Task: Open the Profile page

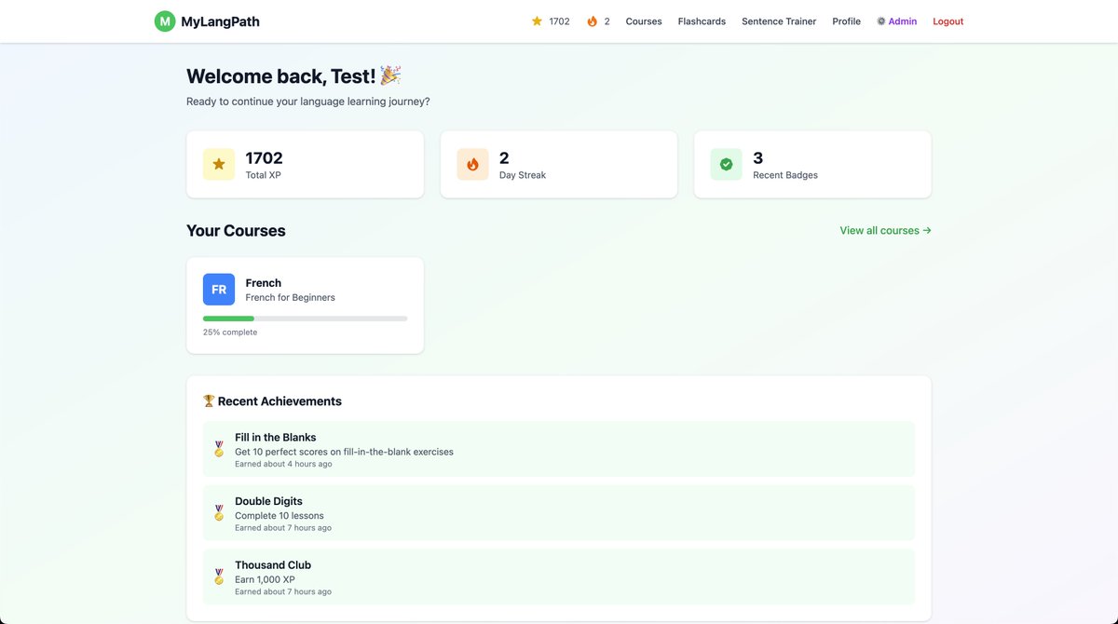Action: tap(846, 21)
